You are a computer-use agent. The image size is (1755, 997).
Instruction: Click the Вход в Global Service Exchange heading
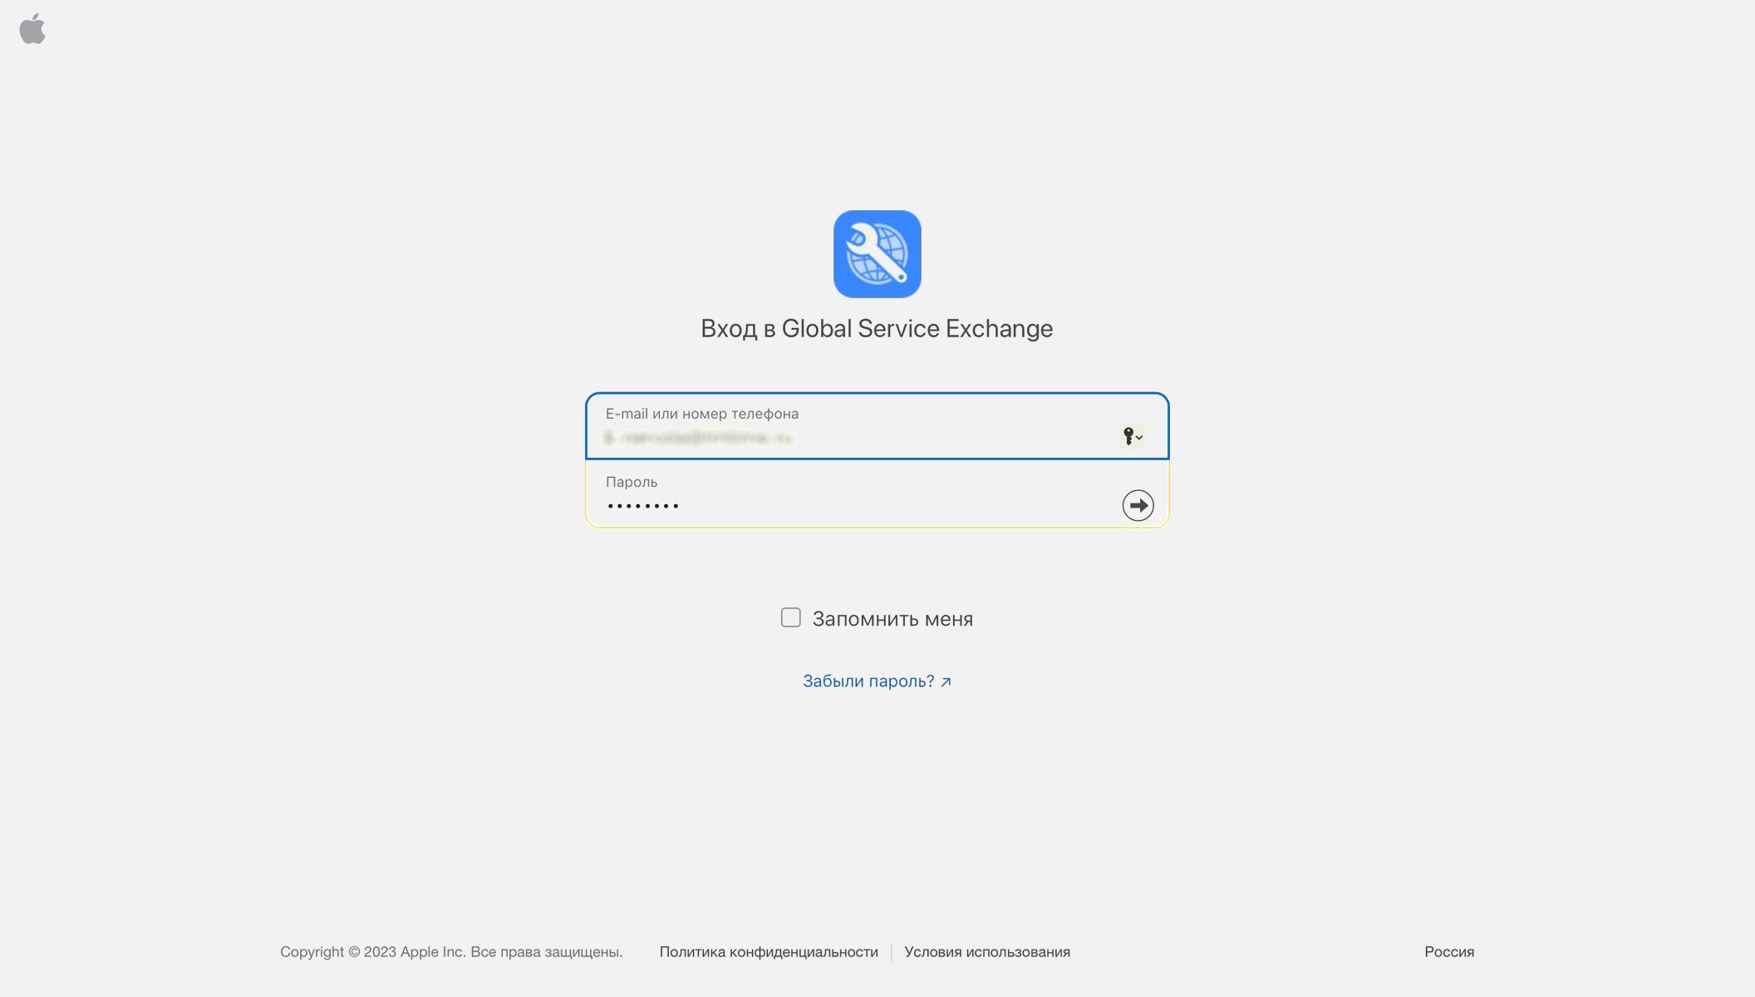[877, 329]
